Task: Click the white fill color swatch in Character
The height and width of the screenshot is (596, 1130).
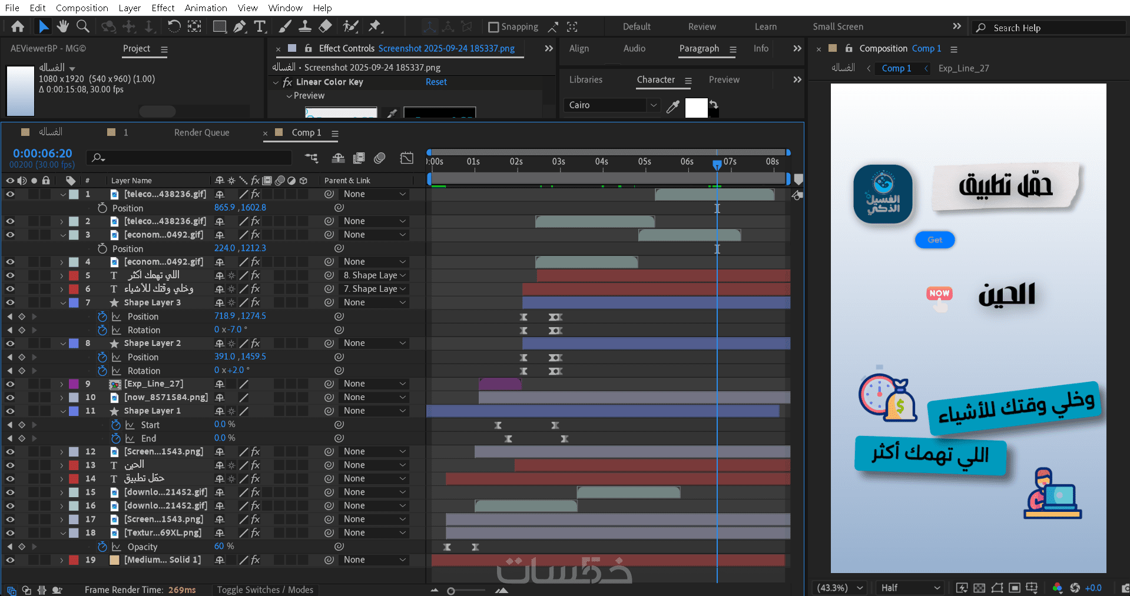Action: click(x=696, y=108)
